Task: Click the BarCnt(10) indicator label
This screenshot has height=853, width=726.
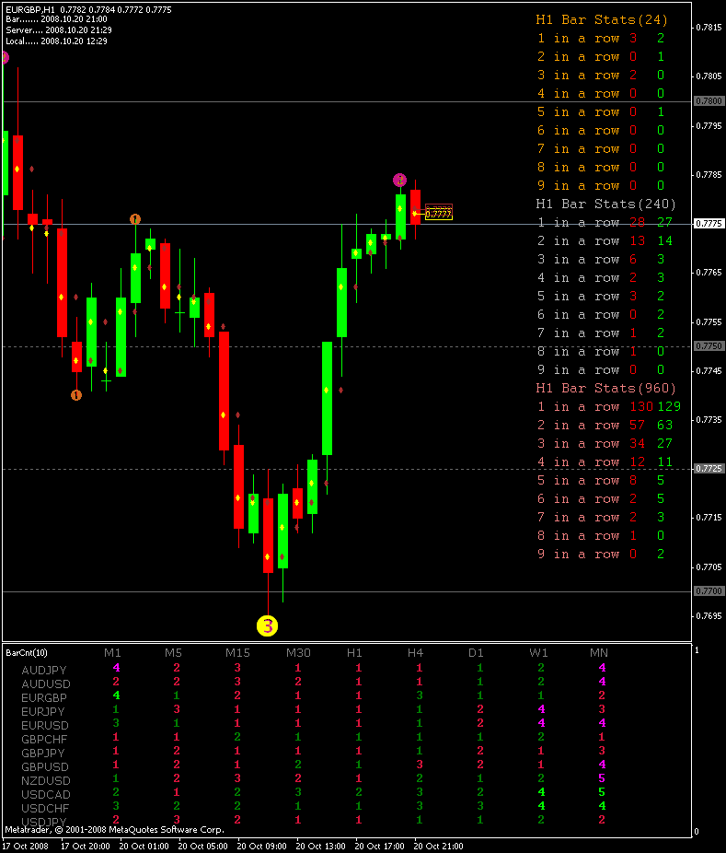Action: point(27,653)
